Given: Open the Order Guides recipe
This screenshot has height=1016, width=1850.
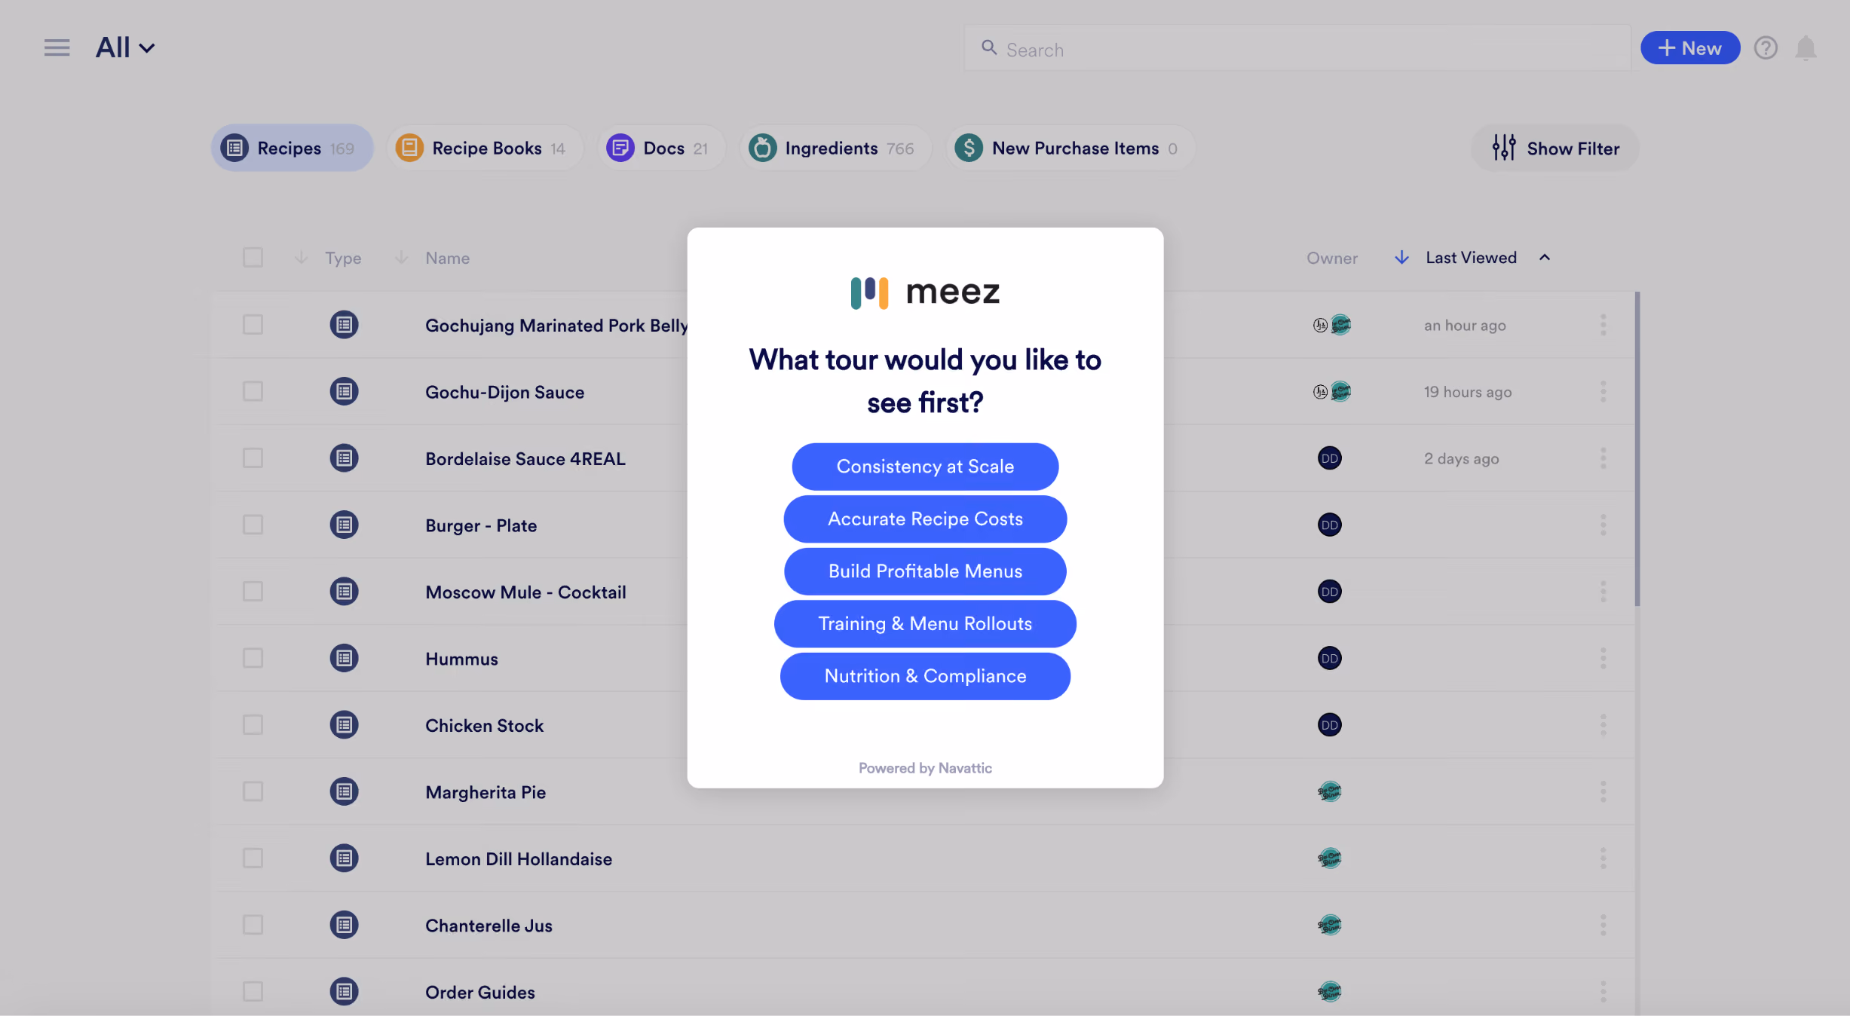Looking at the screenshot, I should 480,991.
